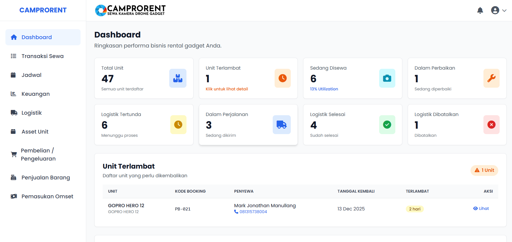Click the yellow clock icon on Logistik Tertunda
The width and height of the screenshot is (512, 242).
178,125
